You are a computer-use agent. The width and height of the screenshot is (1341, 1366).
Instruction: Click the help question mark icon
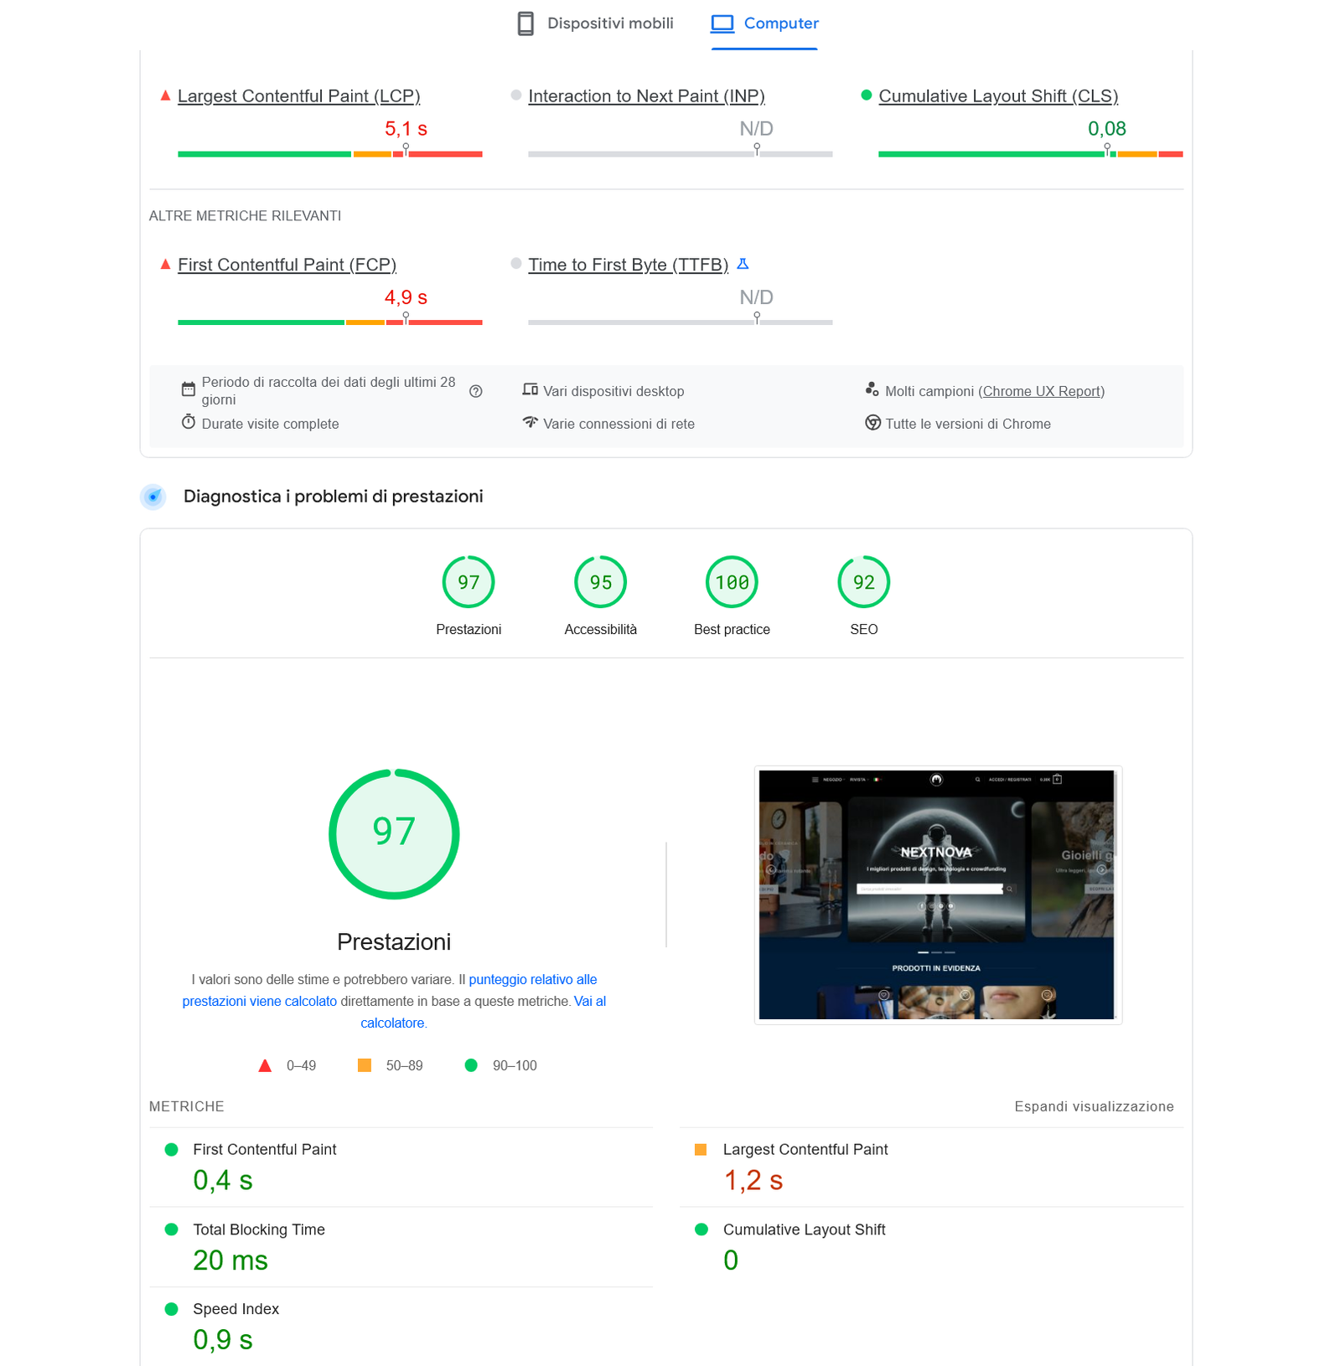476,391
